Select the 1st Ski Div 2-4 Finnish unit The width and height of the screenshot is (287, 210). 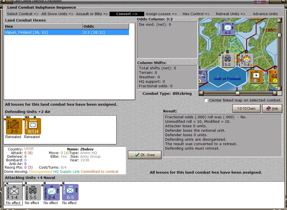pos(51,192)
